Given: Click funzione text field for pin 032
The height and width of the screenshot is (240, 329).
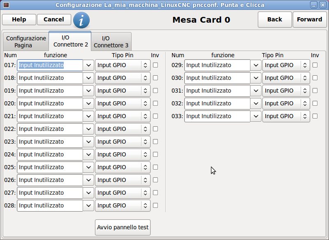Looking at the screenshot, I should coord(218,103).
